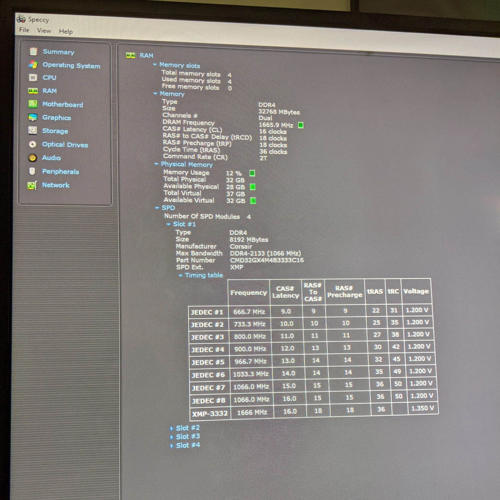500x500 pixels.
Task: Click the Speccy app icon in title bar
Action: click(21, 18)
